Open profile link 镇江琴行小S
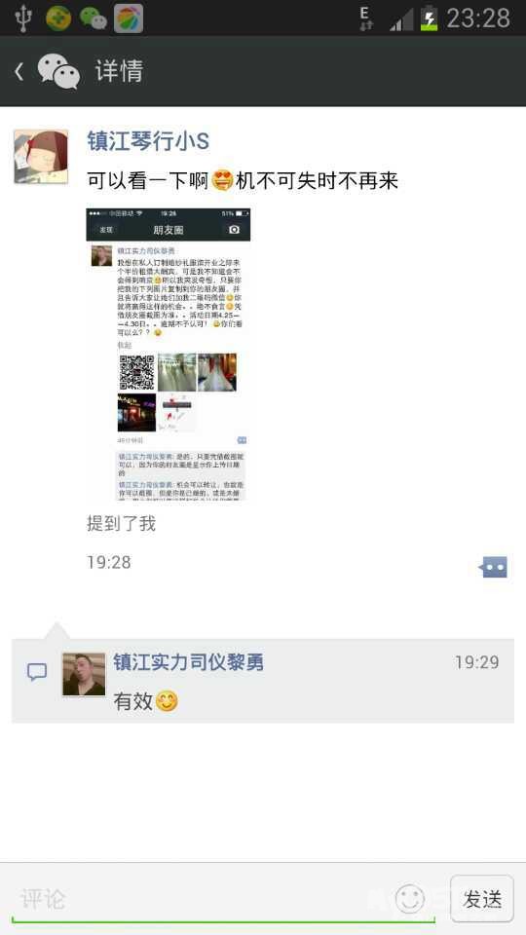526x935 pixels. pos(148,141)
